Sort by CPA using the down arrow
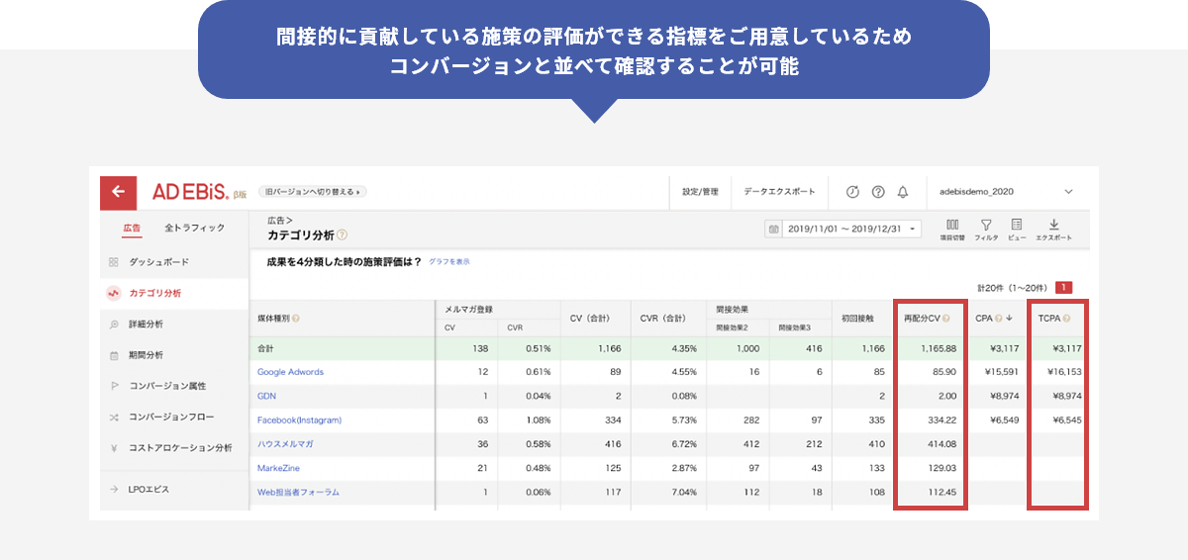Viewport: 1188px width, 560px height. click(x=1009, y=319)
